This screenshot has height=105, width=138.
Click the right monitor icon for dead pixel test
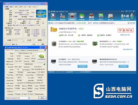[94, 61]
